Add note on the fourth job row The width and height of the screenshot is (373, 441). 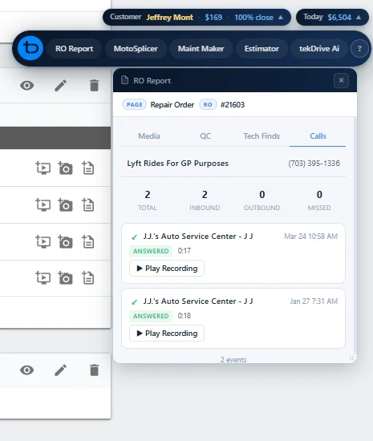87,278
